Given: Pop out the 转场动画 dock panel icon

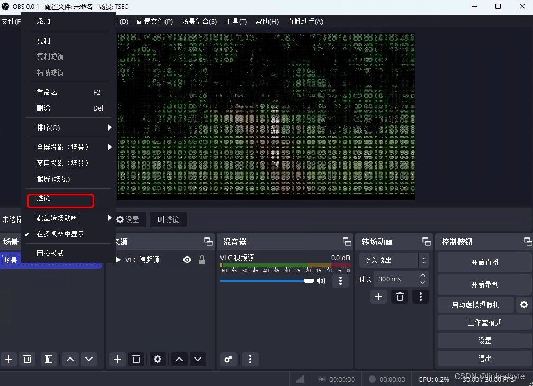Looking at the screenshot, I should 426,242.
